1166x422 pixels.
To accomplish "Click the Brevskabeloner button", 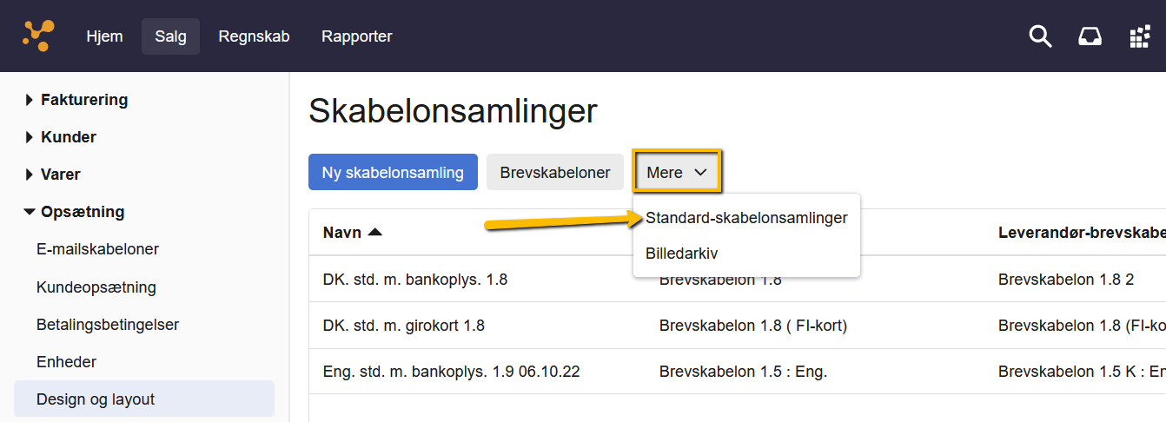I will [x=555, y=172].
